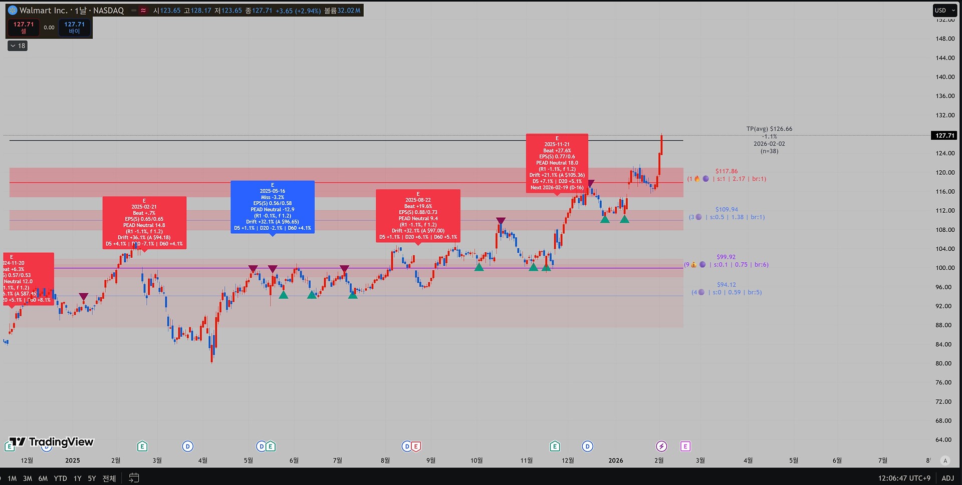This screenshot has height=485, width=962.
Task: Switch chart range to 6M
Action: [x=43, y=478]
